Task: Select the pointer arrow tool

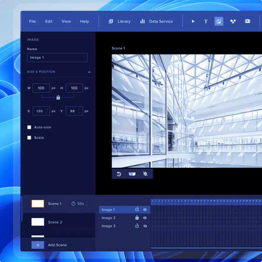Action: click(193, 21)
